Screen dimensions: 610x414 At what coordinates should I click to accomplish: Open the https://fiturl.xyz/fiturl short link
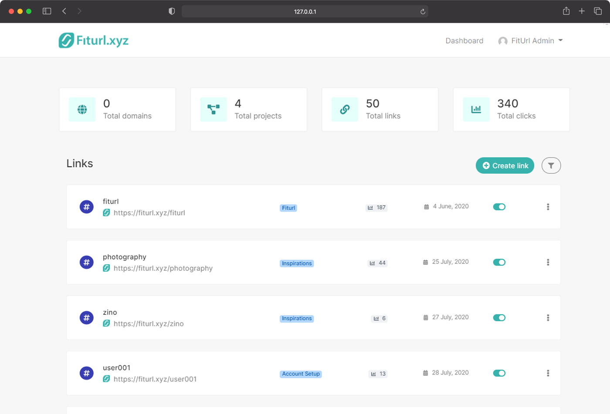[149, 213]
